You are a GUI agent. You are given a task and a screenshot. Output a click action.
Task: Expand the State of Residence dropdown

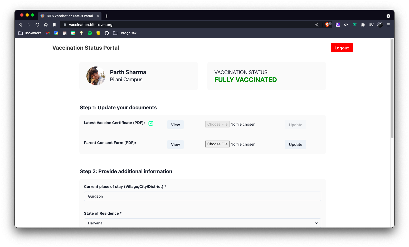pos(202,223)
